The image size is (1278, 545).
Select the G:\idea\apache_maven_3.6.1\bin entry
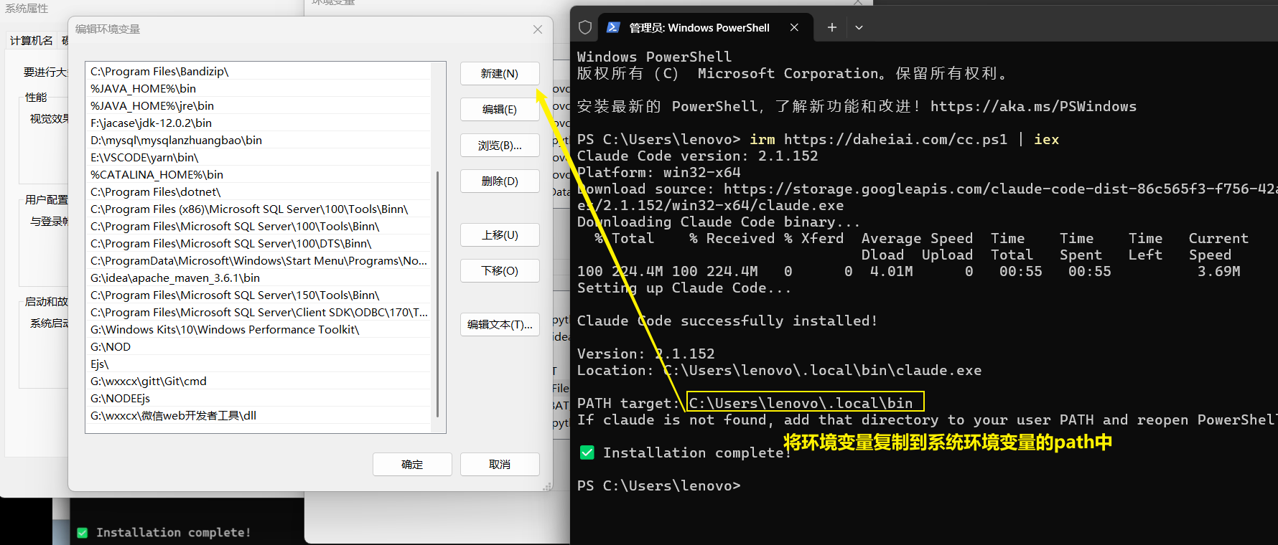[x=258, y=278]
